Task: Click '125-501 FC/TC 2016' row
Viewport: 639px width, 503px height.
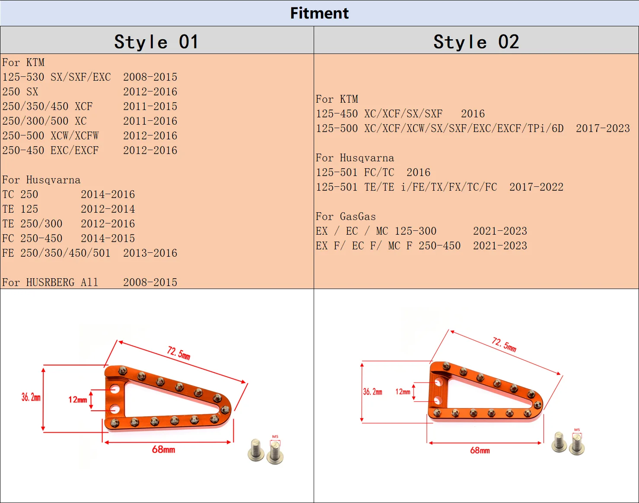Action: pos(373,173)
